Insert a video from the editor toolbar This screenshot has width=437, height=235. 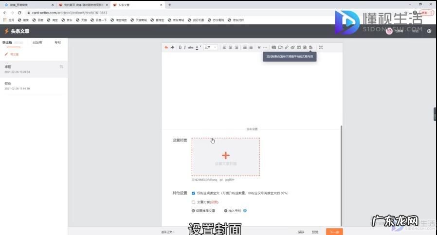[x=280, y=47]
